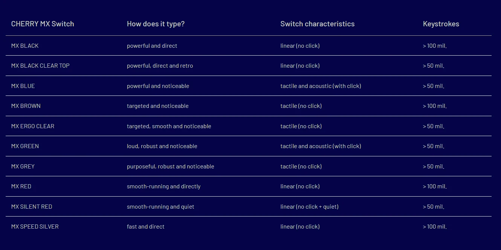Screen dimensions: 501x250
Task: Select the MX ERGO CLEAR cell
Action: pyautogui.click(x=33, y=126)
